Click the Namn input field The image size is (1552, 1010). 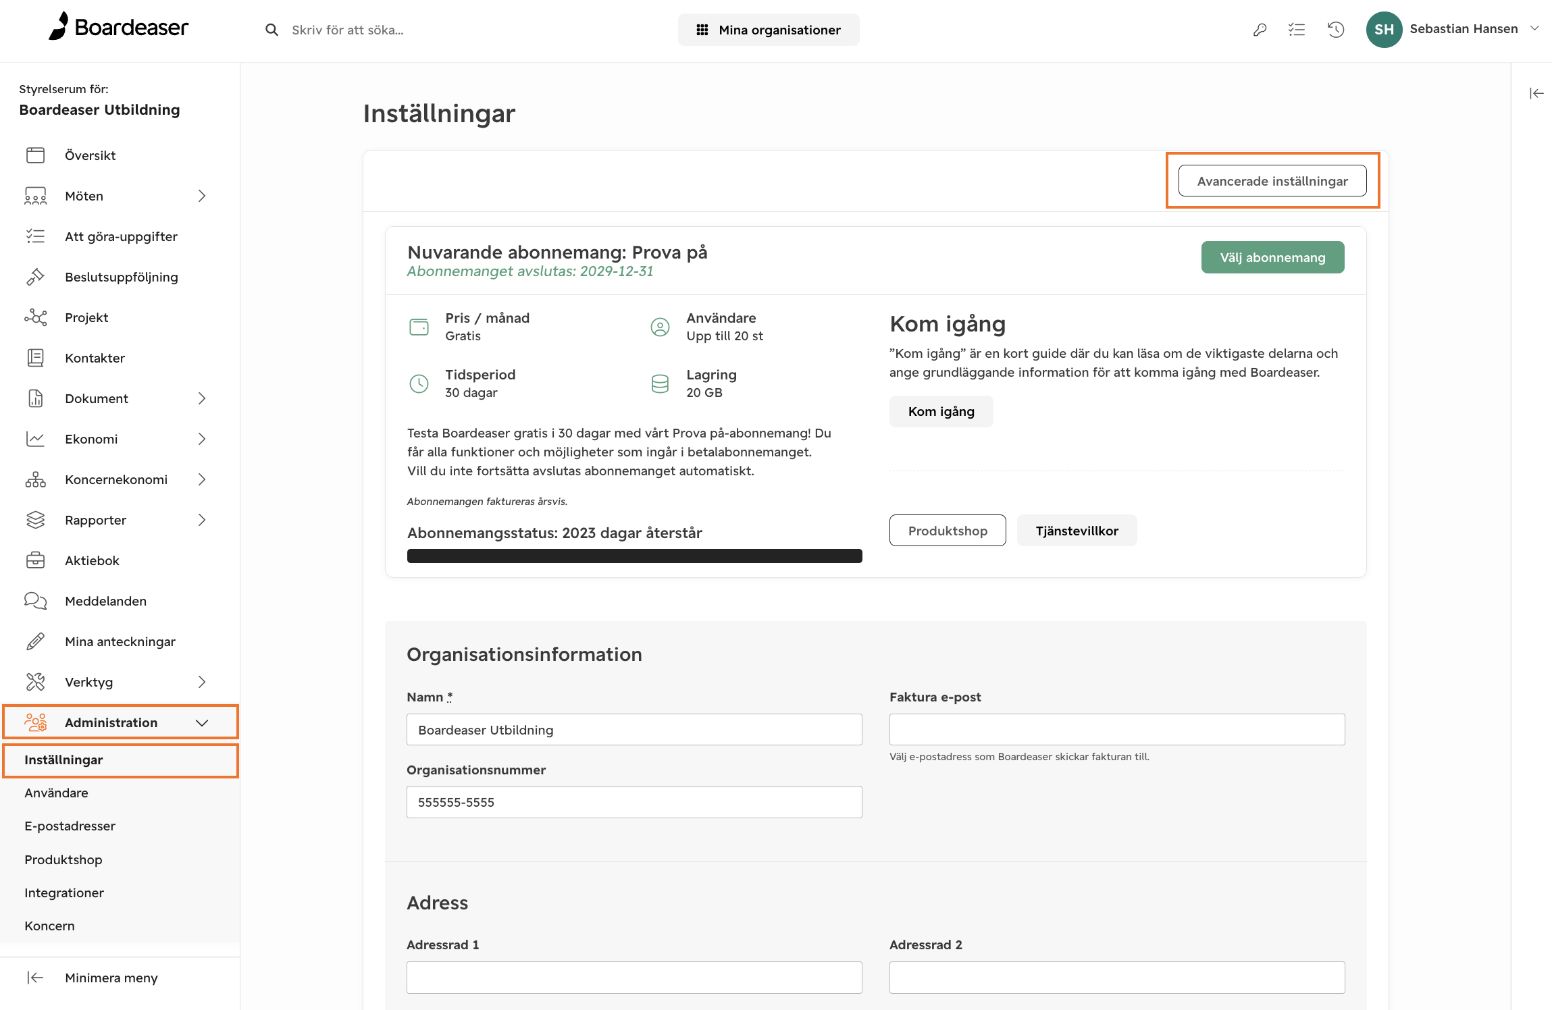pos(634,730)
